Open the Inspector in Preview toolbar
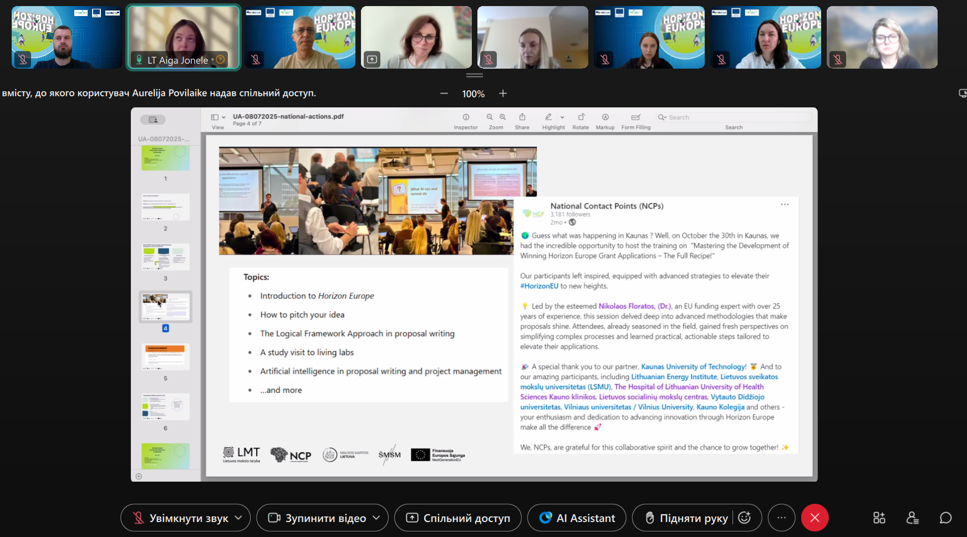Screen dimensions: 967x537 click(x=466, y=117)
